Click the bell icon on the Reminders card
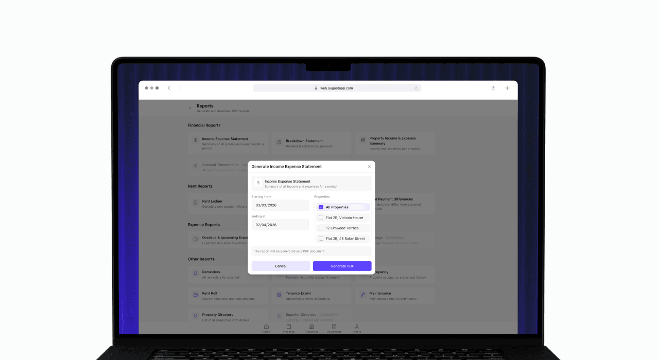Viewport: 660px width, 360px height. tap(195, 273)
